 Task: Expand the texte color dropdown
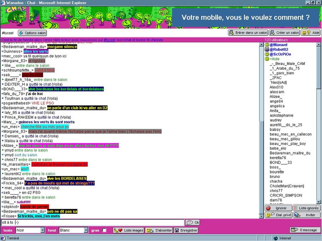point(42,231)
